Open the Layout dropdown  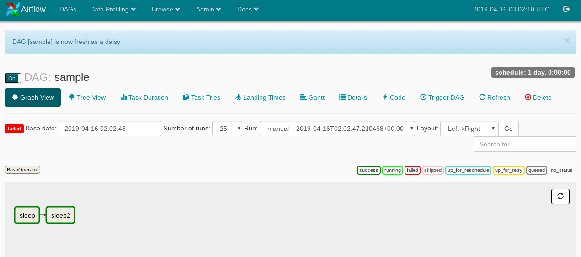tap(468, 128)
